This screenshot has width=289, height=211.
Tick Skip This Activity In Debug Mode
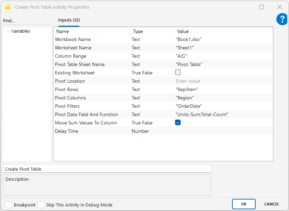tap(41, 205)
